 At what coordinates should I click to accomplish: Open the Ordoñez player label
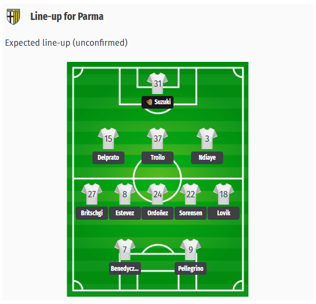click(158, 213)
